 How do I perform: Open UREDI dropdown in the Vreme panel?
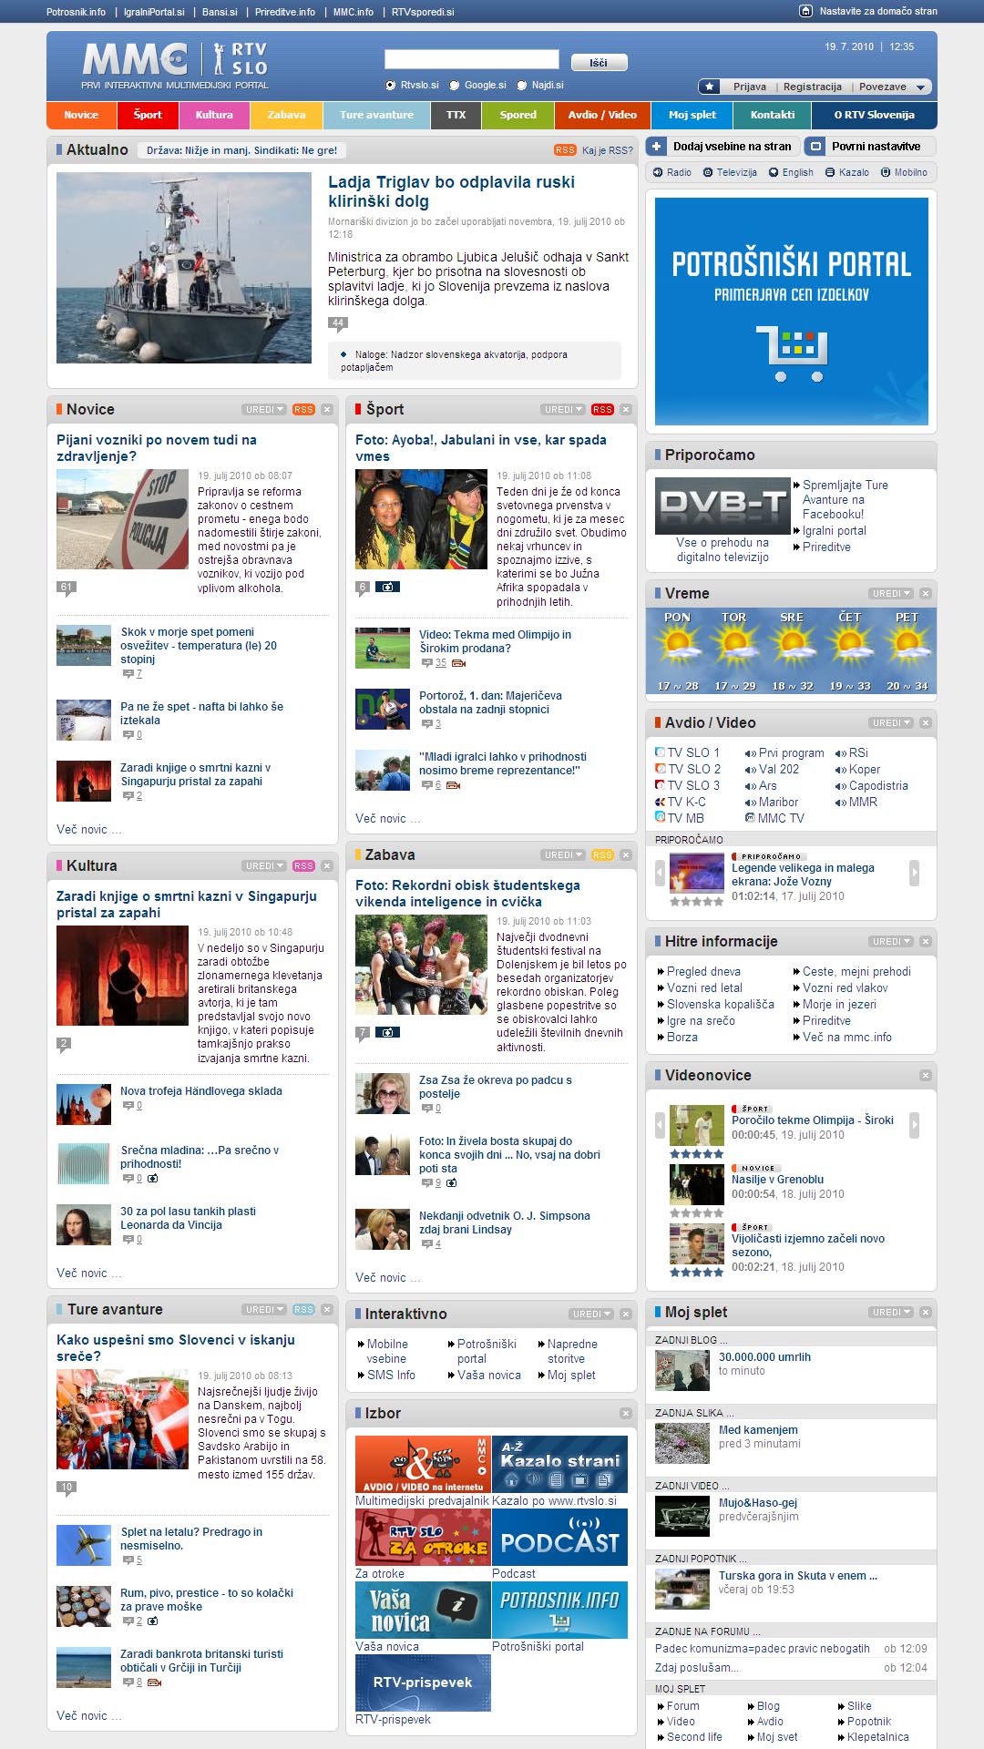point(891,594)
